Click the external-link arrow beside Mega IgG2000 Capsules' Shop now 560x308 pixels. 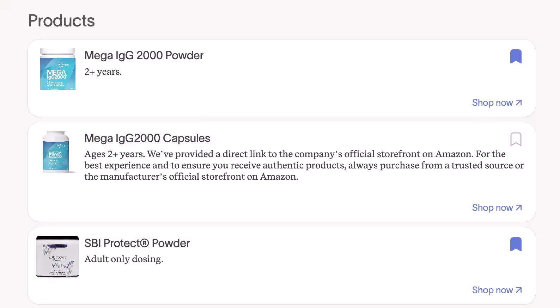pyautogui.click(x=518, y=208)
